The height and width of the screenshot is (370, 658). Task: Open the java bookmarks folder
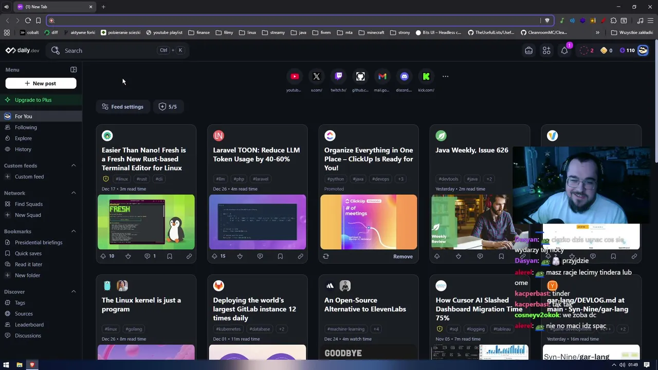pyautogui.click(x=298, y=32)
